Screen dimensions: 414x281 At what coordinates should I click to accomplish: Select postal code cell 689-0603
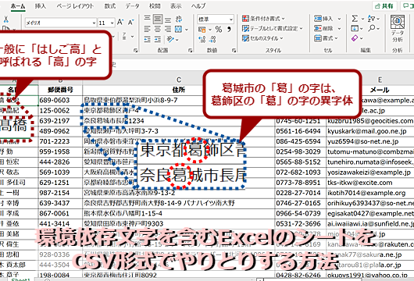[60, 100]
